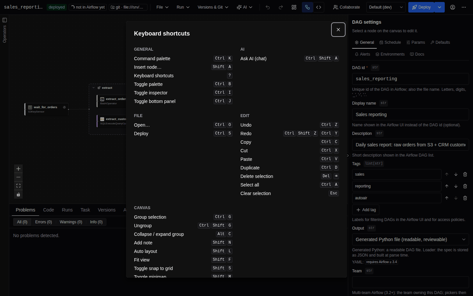Switch to code view icon
This screenshot has width=473, height=296.
319,7
